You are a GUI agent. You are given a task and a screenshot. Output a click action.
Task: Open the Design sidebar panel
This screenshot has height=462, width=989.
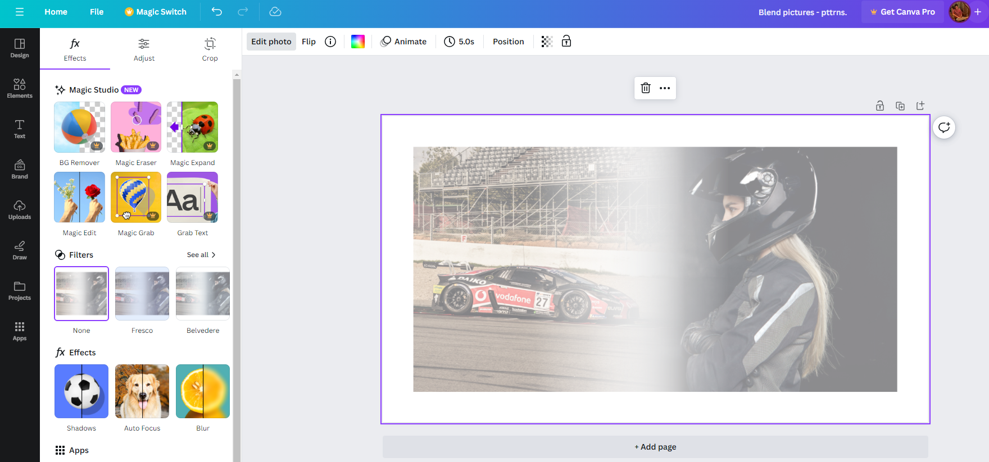[x=20, y=48]
